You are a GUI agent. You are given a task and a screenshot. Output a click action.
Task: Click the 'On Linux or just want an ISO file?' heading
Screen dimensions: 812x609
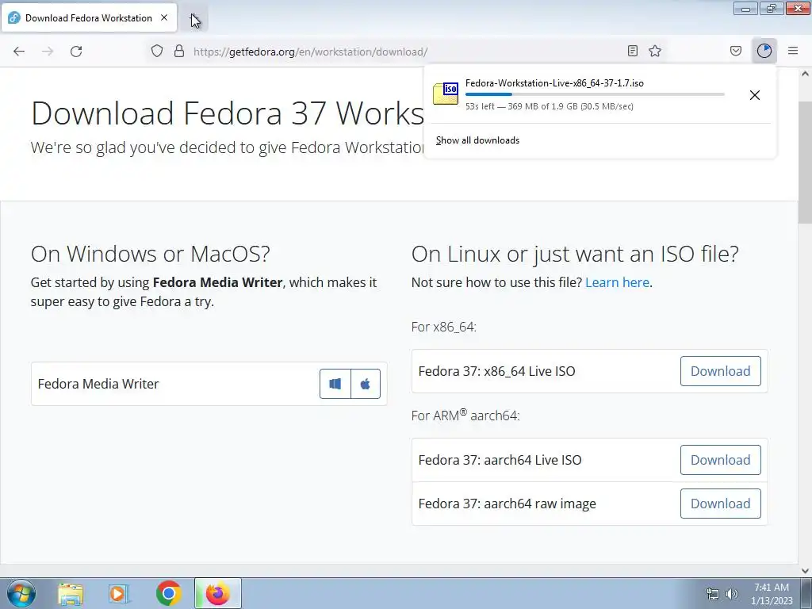pyautogui.click(x=575, y=254)
